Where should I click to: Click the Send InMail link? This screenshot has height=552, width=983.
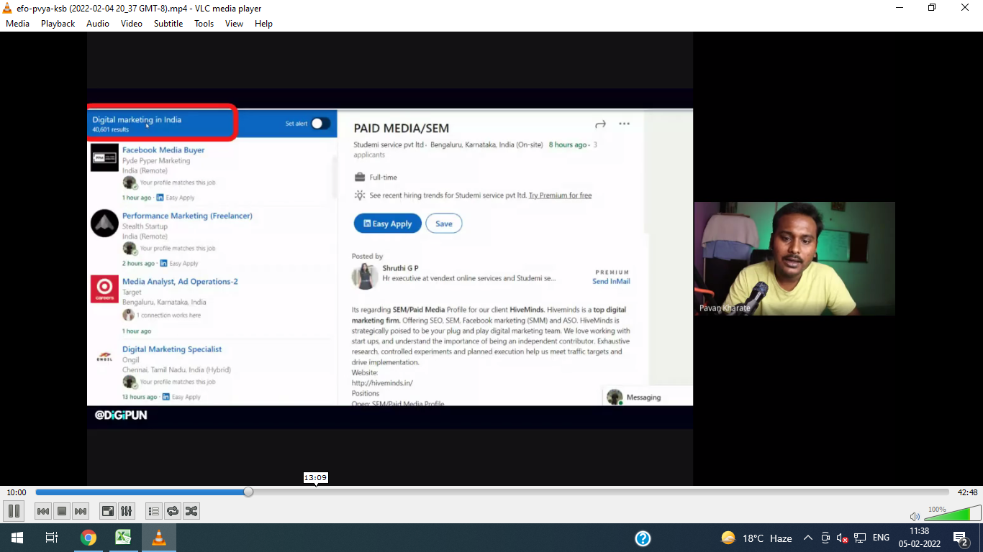point(611,281)
